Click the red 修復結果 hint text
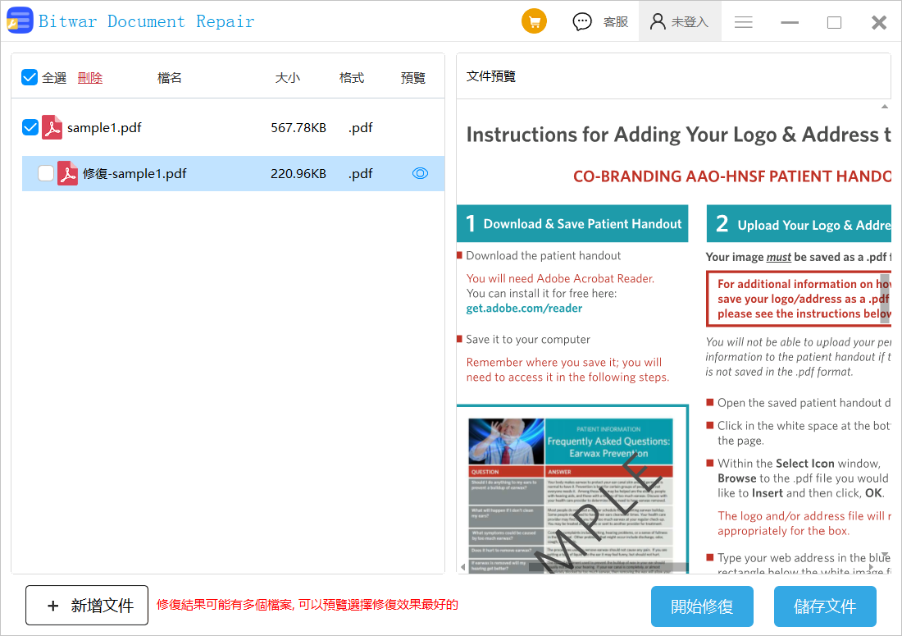Image resolution: width=902 pixels, height=636 pixels. tap(307, 605)
